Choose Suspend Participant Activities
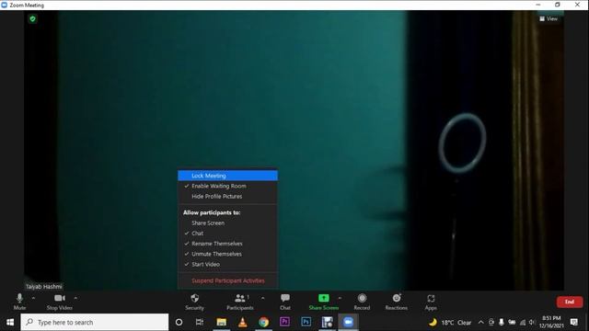The image size is (589, 331). (227, 280)
